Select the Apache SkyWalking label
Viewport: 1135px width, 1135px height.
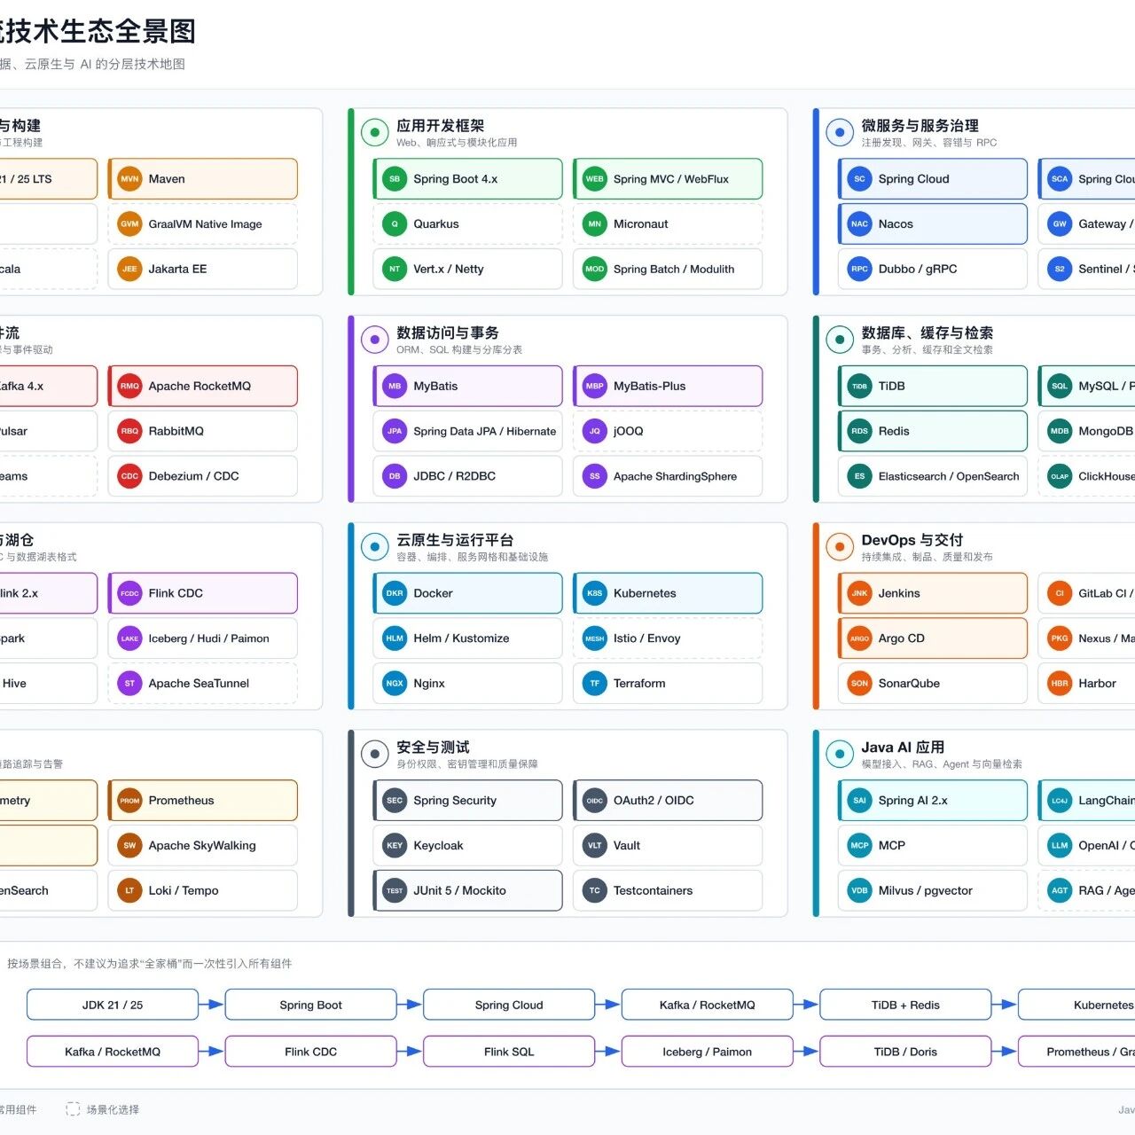tap(202, 846)
